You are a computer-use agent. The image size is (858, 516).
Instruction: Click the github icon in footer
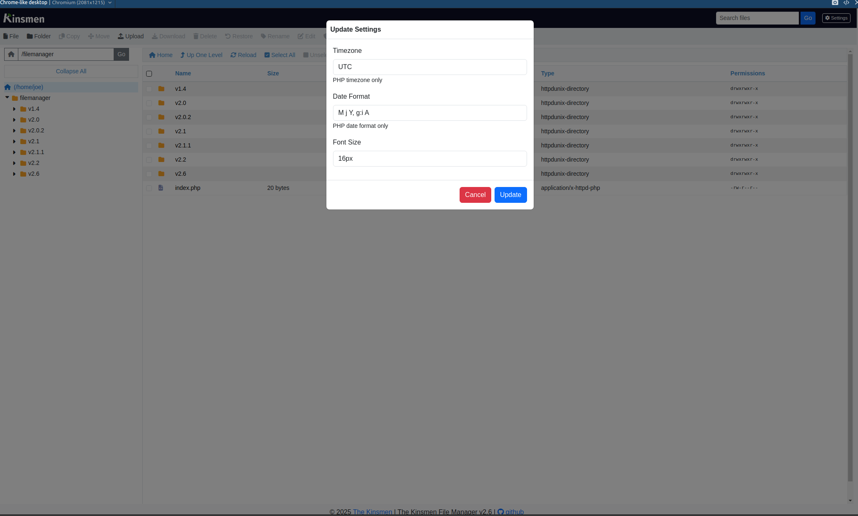[x=500, y=512]
